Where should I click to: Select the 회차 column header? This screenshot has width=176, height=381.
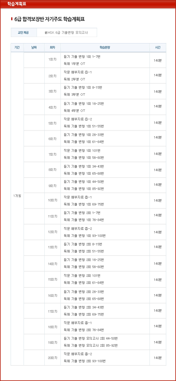tap(52, 48)
